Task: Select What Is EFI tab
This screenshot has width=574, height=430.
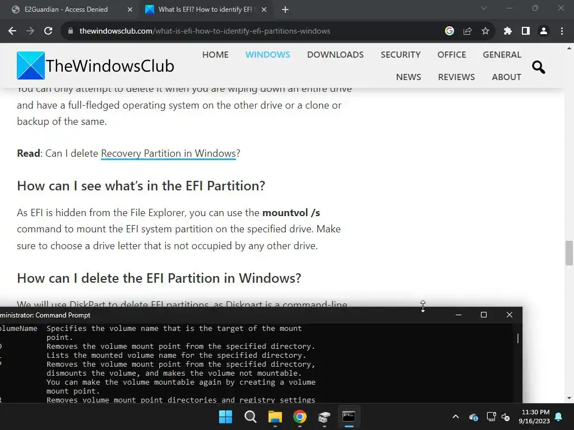Action: (205, 10)
